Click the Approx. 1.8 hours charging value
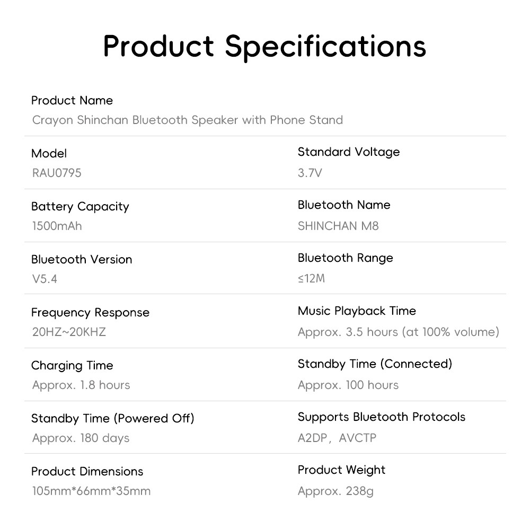 click(x=81, y=385)
